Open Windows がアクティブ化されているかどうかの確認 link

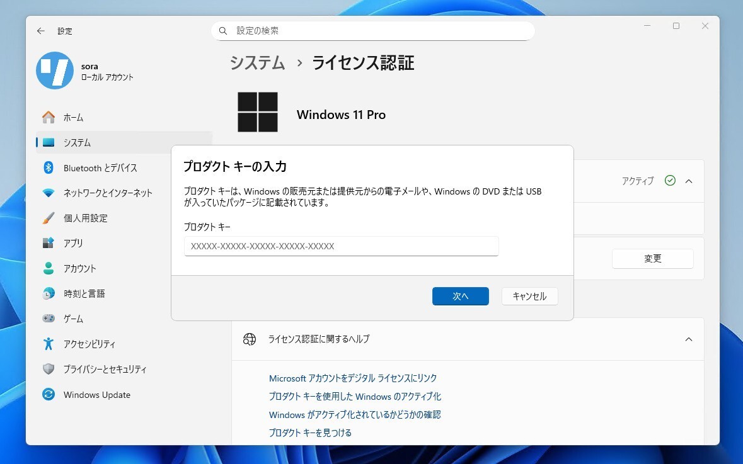[x=354, y=414]
